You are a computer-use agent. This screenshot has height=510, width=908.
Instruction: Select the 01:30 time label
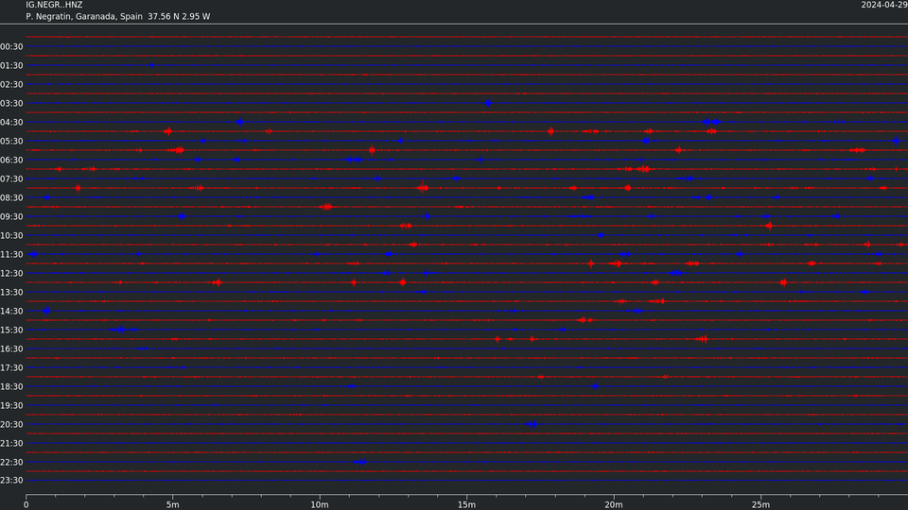click(x=11, y=66)
